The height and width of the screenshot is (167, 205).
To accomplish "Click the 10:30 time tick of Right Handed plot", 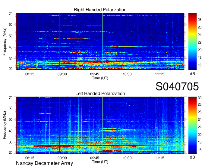I will 127,74.
